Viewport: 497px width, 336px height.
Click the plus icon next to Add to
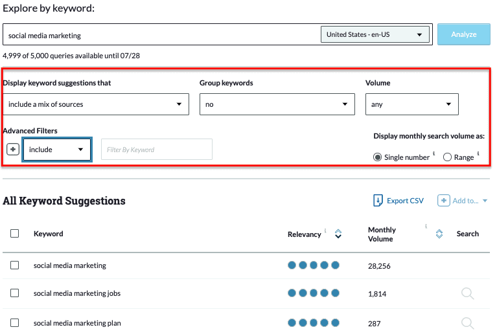pyautogui.click(x=443, y=201)
